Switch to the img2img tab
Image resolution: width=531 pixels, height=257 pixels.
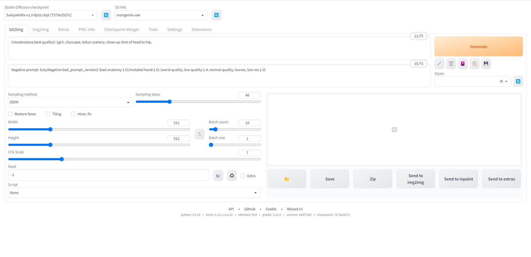40,29
